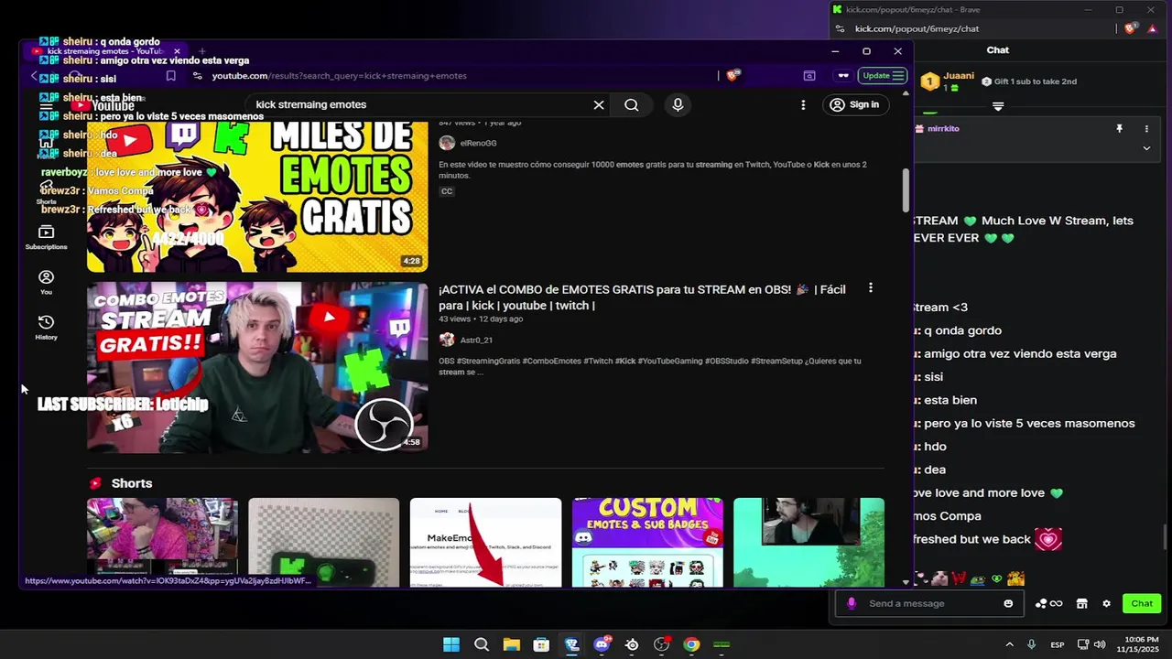This screenshot has height=659, width=1172.
Task: Open Windows Start menu
Action: (x=451, y=644)
